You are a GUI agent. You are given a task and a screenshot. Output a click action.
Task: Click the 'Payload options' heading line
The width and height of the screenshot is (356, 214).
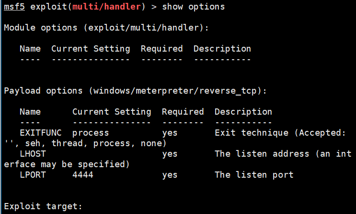pos(135,91)
